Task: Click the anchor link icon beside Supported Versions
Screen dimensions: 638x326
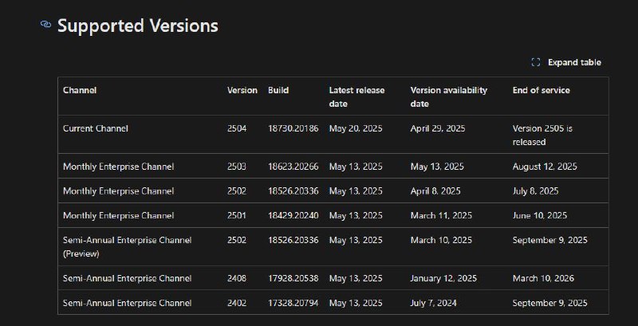Action: coord(46,25)
